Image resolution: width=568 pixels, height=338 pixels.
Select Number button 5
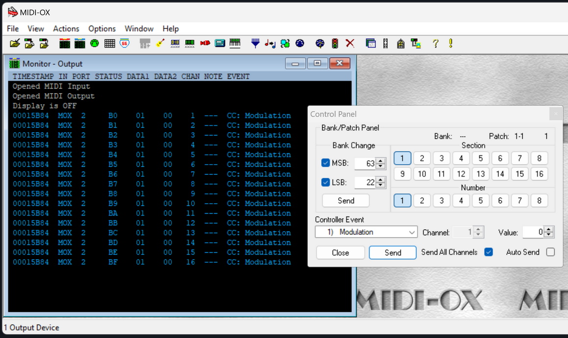click(481, 201)
